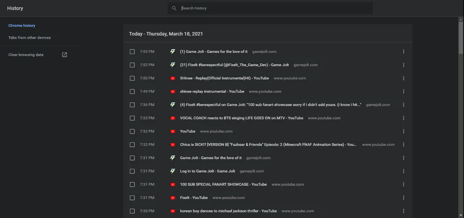Select checkbox for 7:53 PM Game Jolt entry

tap(132, 52)
